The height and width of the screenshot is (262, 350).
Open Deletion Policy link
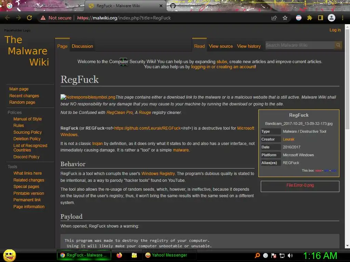click(x=27, y=139)
